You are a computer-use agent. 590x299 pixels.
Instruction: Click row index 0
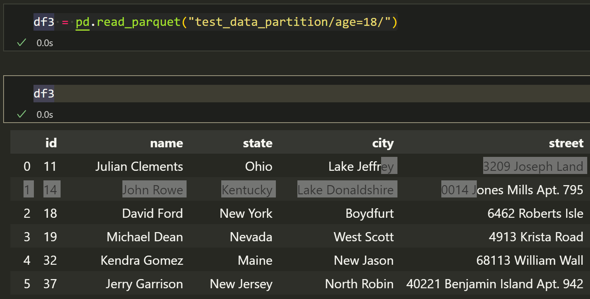click(x=27, y=166)
